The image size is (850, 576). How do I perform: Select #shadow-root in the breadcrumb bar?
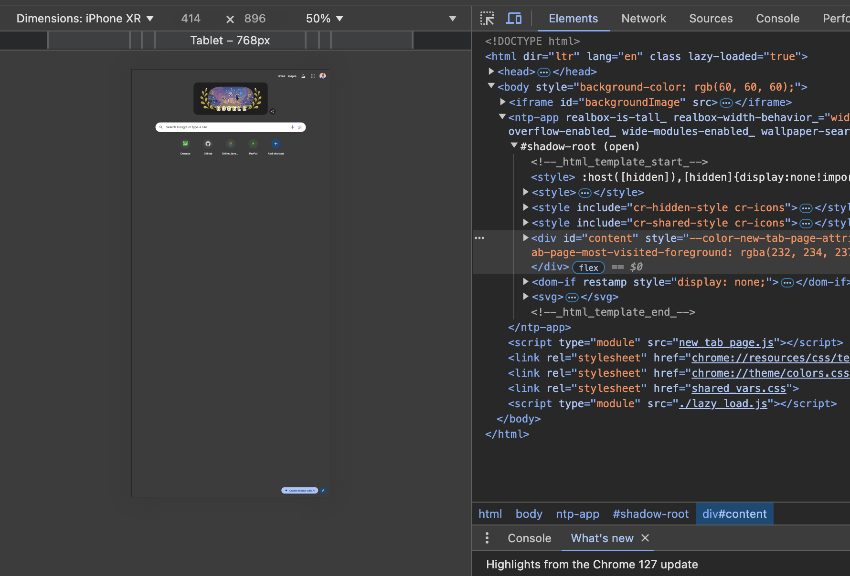point(650,514)
